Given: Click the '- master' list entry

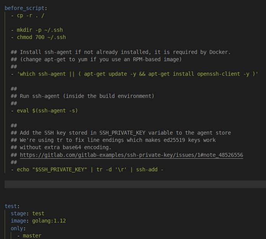Looking at the screenshot, I should point(29,236).
